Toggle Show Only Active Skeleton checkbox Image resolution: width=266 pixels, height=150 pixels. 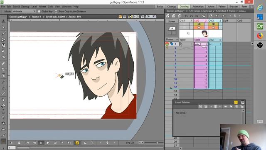tap(56, 12)
